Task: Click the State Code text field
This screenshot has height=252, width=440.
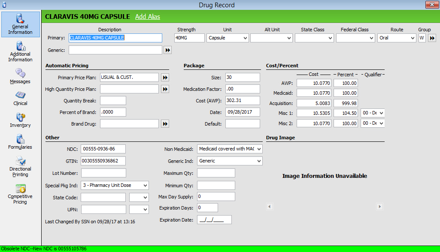Action: tap(103, 197)
